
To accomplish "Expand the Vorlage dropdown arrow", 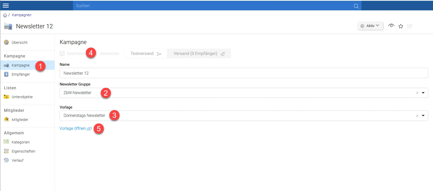I will coord(423,116).
